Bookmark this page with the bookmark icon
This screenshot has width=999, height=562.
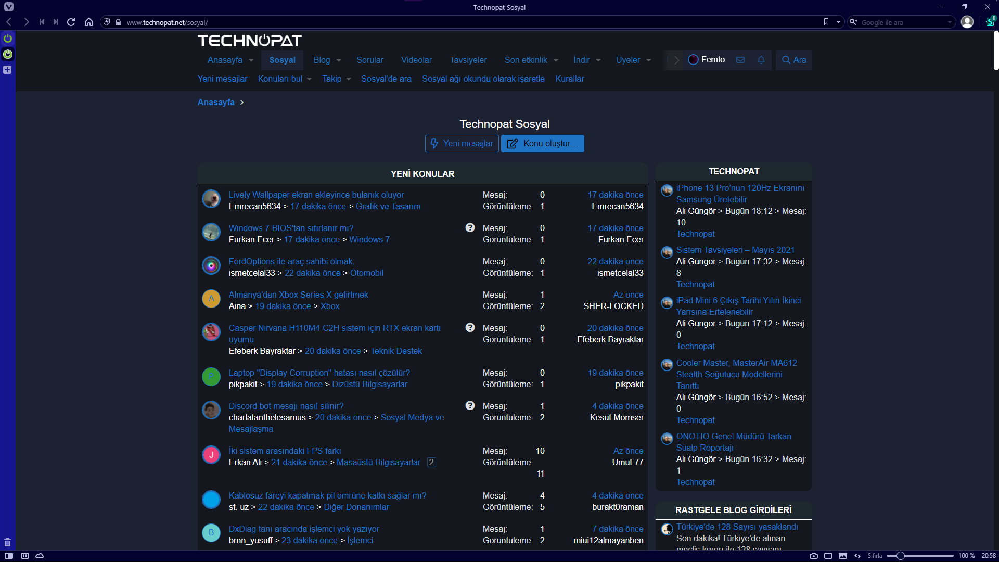click(826, 22)
